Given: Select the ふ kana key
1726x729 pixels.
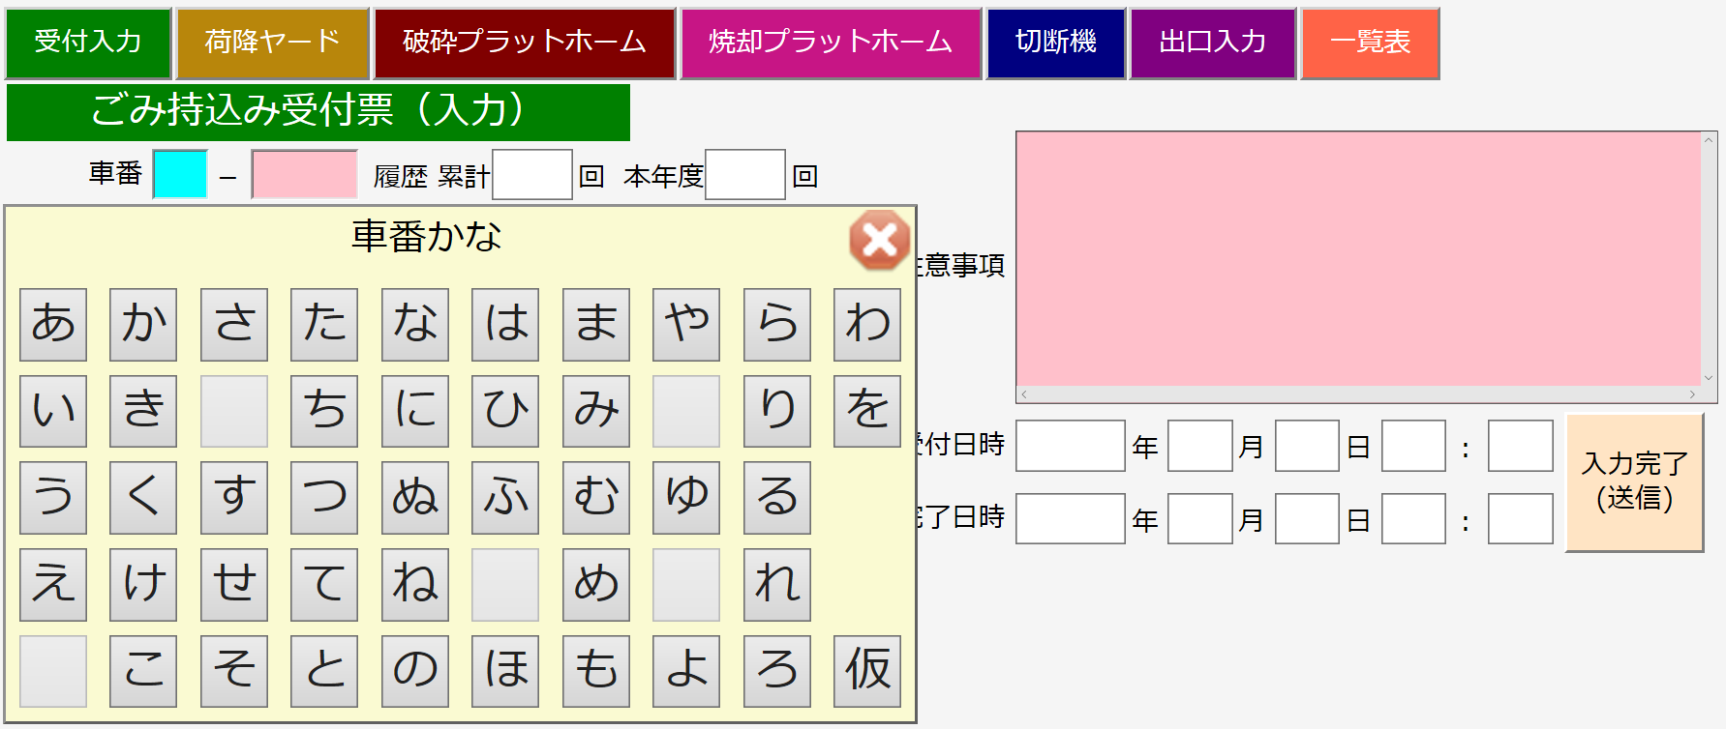Looking at the screenshot, I should (505, 498).
